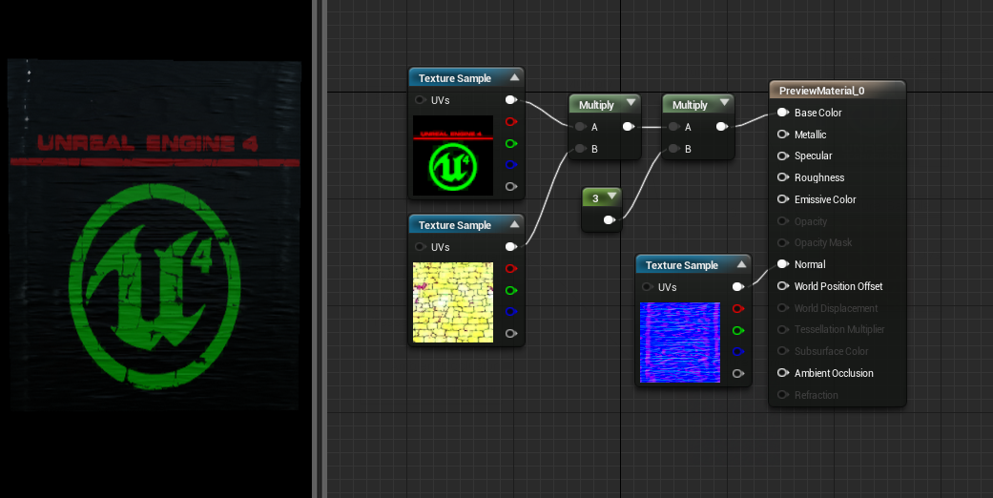Collapse the normal map Texture Sample preview
Viewport: 993px width, 498px height.
coord(741,264)
